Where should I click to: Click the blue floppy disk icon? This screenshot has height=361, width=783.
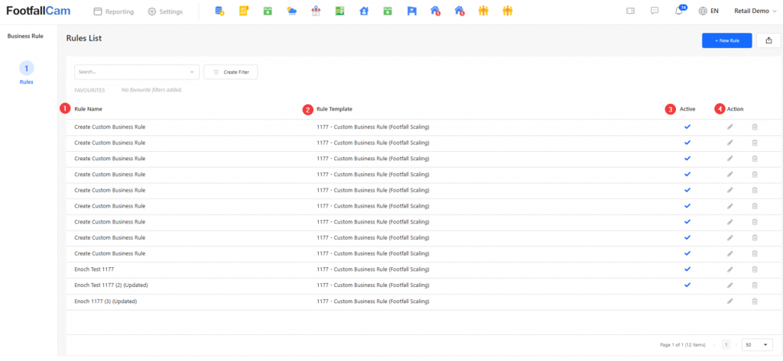tap(411, 11)
